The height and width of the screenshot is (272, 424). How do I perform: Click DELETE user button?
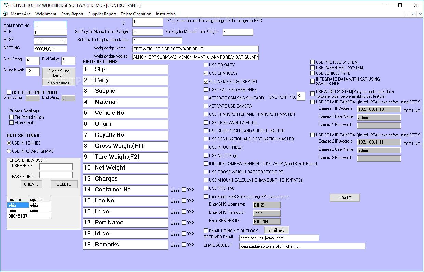point(64,184)
